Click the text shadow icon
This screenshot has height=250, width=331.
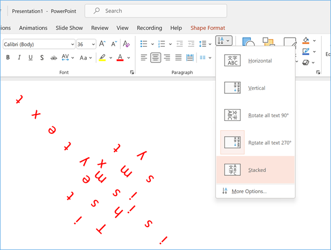point(42,57)
